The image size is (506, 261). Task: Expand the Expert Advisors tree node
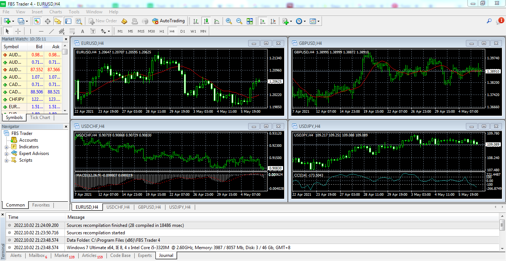click(6, 153)
